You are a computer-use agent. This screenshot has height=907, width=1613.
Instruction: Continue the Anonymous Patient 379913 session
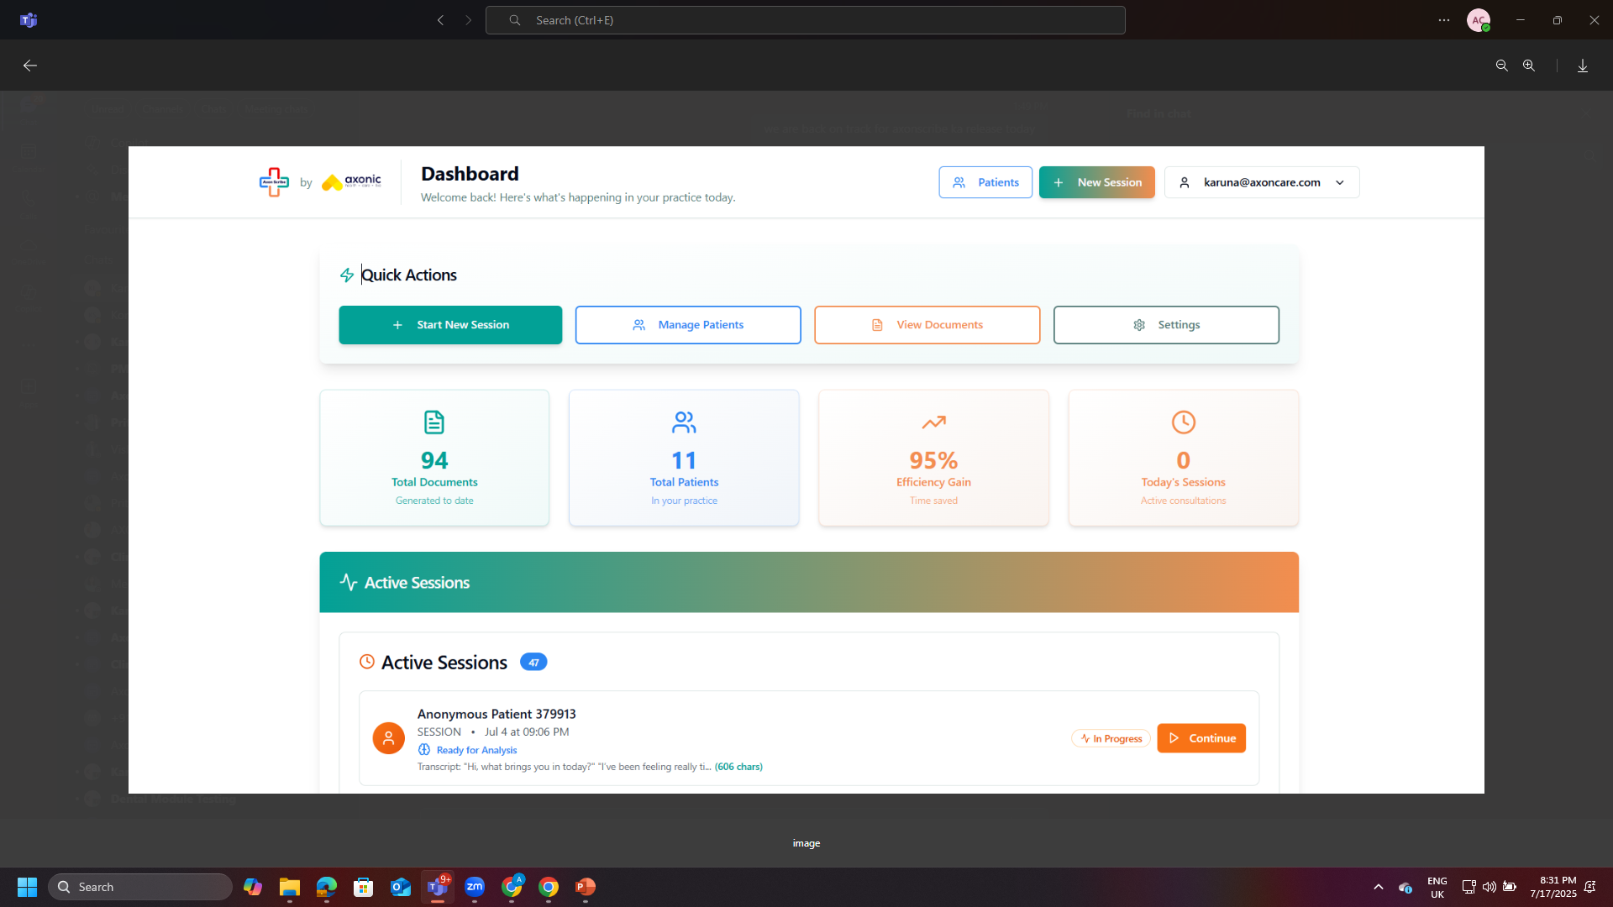click(1201, 738)
